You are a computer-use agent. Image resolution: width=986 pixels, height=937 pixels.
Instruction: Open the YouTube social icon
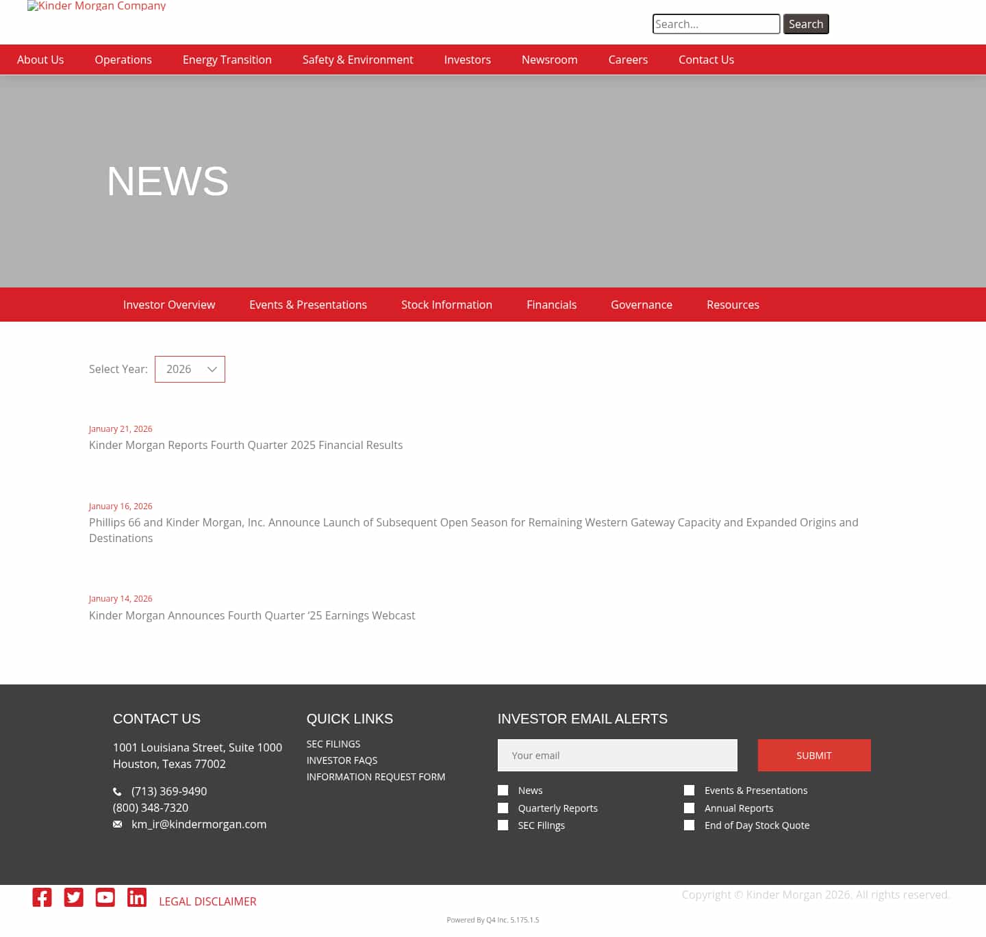105,897
